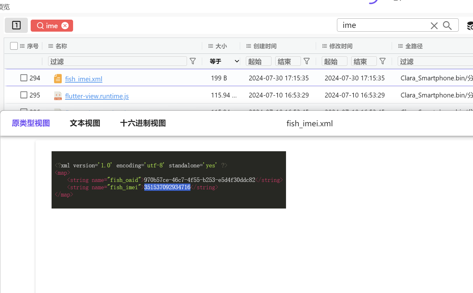
Task: Open the flutter-view.runtime.js file link
Action: coord(97,96)
